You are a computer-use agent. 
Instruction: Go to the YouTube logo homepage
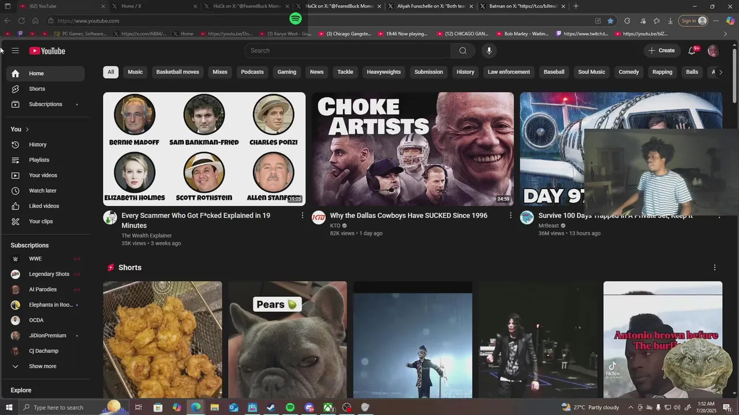47,51
